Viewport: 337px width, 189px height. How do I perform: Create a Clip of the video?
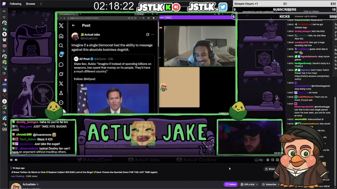click(x=259, y=160)
